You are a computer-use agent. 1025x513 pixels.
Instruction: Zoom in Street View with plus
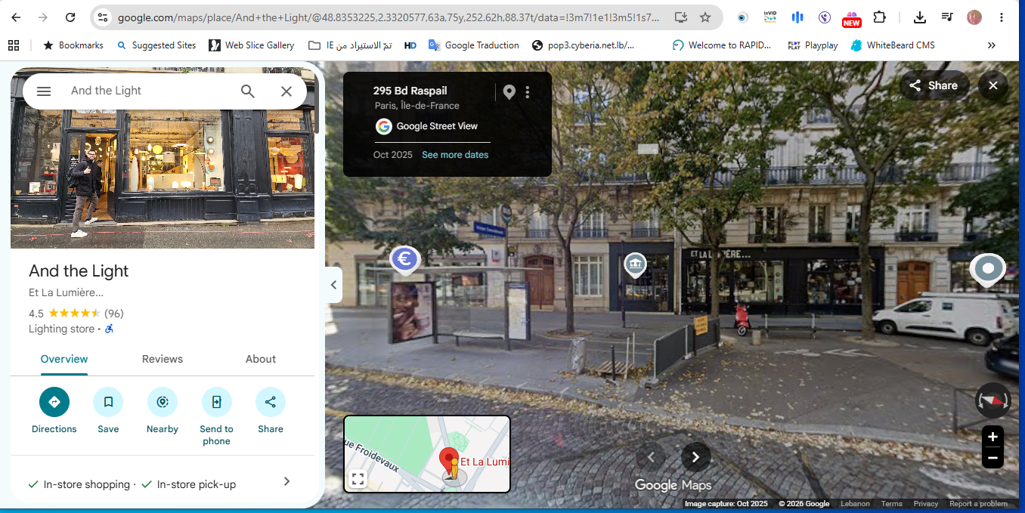tap(992, 437)
